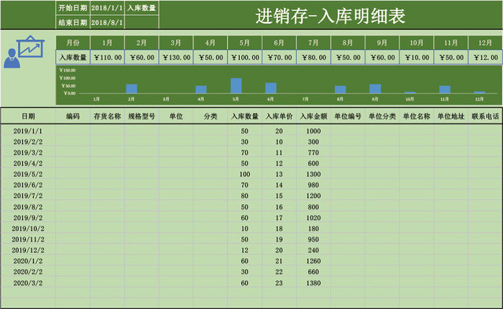The image size is (503, 309).
Task: Select the amount cell 770
Action: (x=314, y=153)
